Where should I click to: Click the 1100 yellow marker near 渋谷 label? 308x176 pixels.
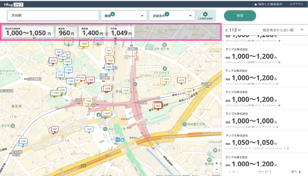pyautogui.click(x=126, y=91)
